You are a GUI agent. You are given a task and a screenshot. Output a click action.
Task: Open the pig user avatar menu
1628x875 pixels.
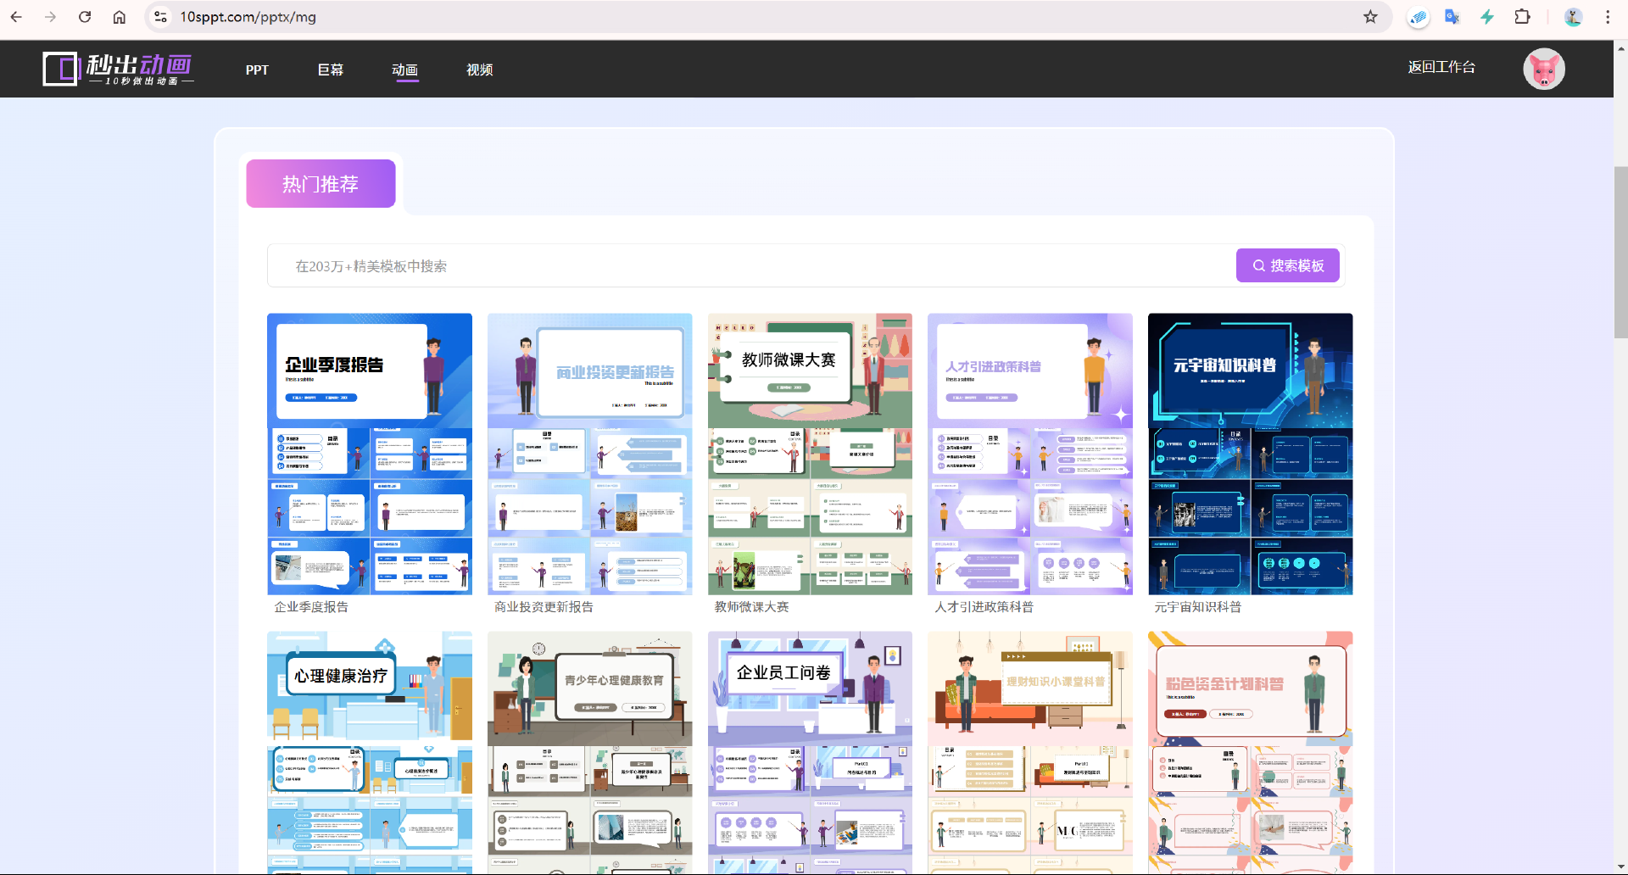pyautogui.click(x=1543, y=69)
